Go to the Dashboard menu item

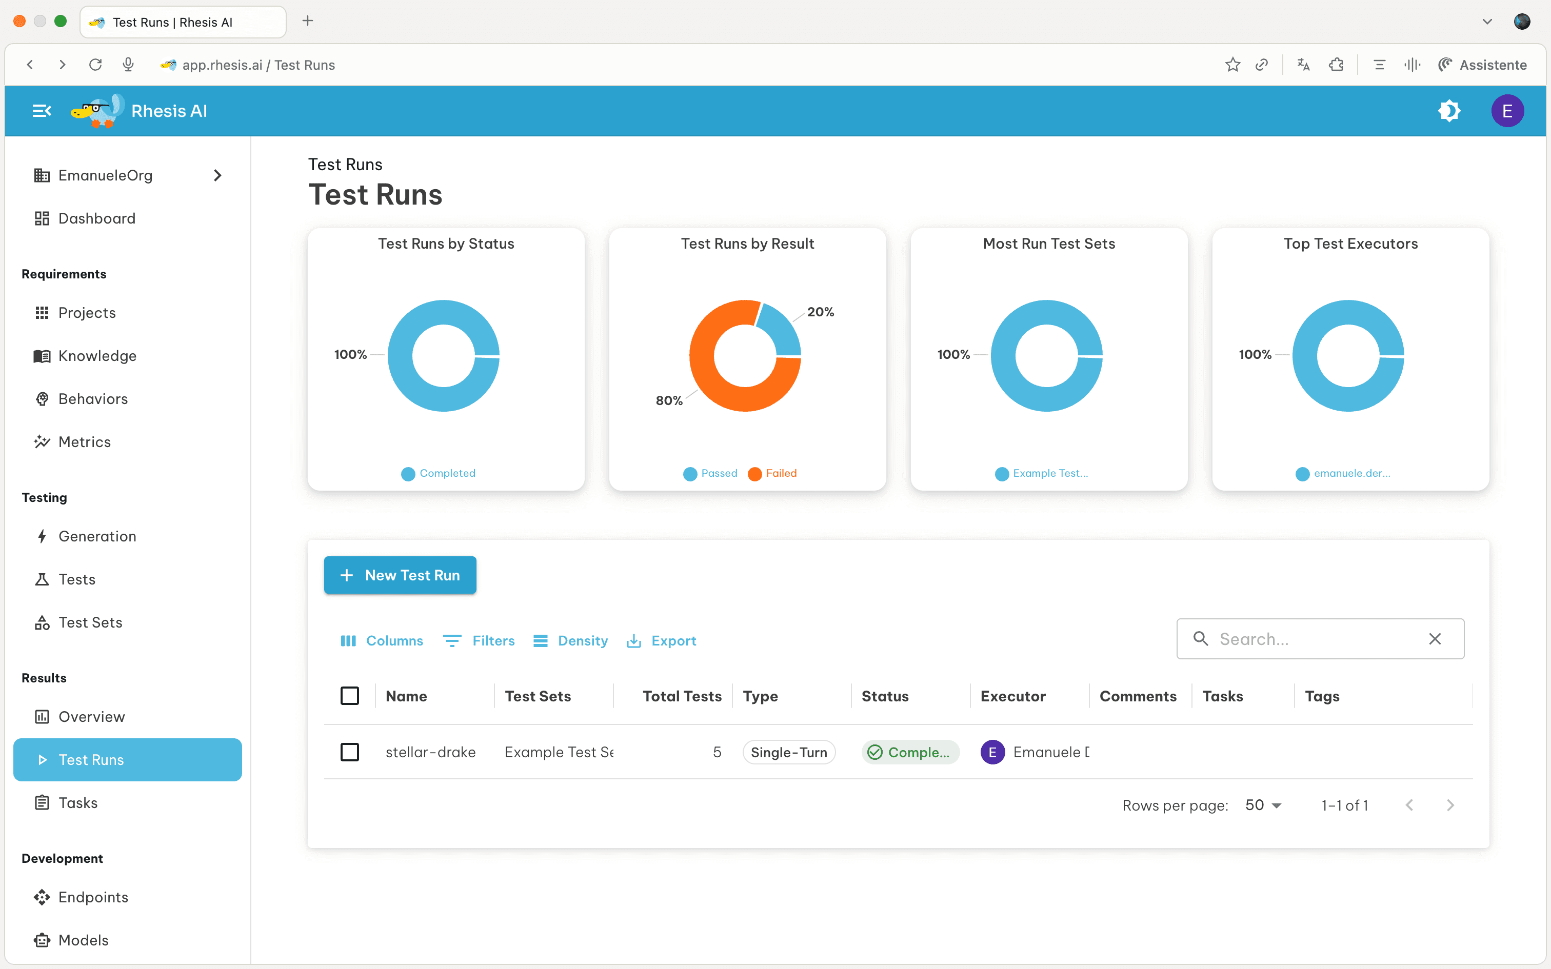point(97,218)
